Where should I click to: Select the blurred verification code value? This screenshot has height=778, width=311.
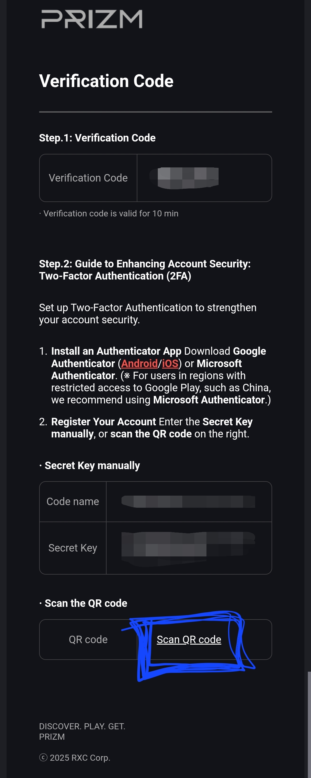pyautogui.click(x=184, y=178)
